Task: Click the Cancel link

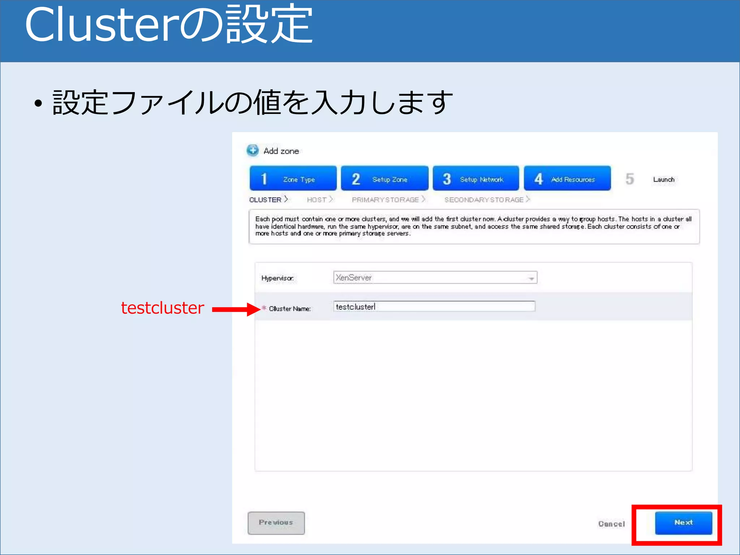Action: [611, 524]
